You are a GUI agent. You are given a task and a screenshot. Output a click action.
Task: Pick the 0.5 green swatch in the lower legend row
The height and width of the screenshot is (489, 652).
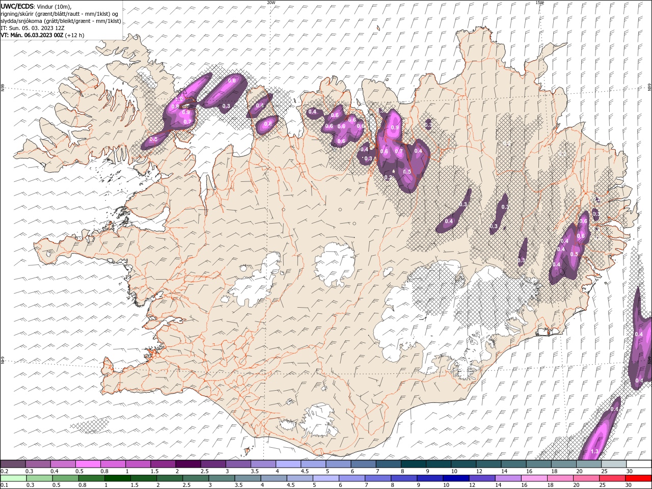pyautogui.click(x=65, y=478)
